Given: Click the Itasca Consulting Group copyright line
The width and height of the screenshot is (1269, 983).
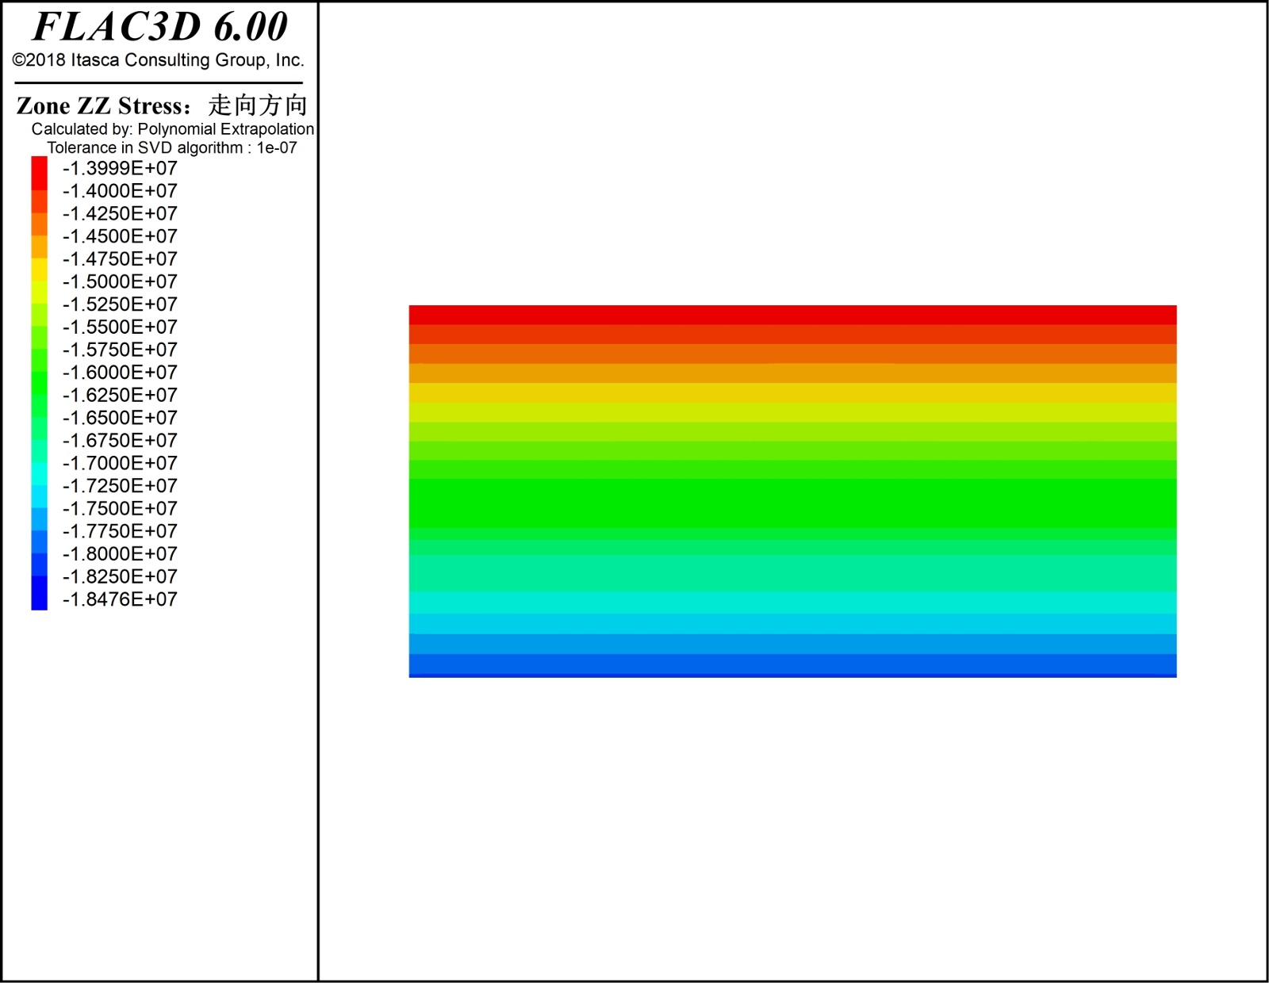Looking at the screenshot, I should [158, 60].
